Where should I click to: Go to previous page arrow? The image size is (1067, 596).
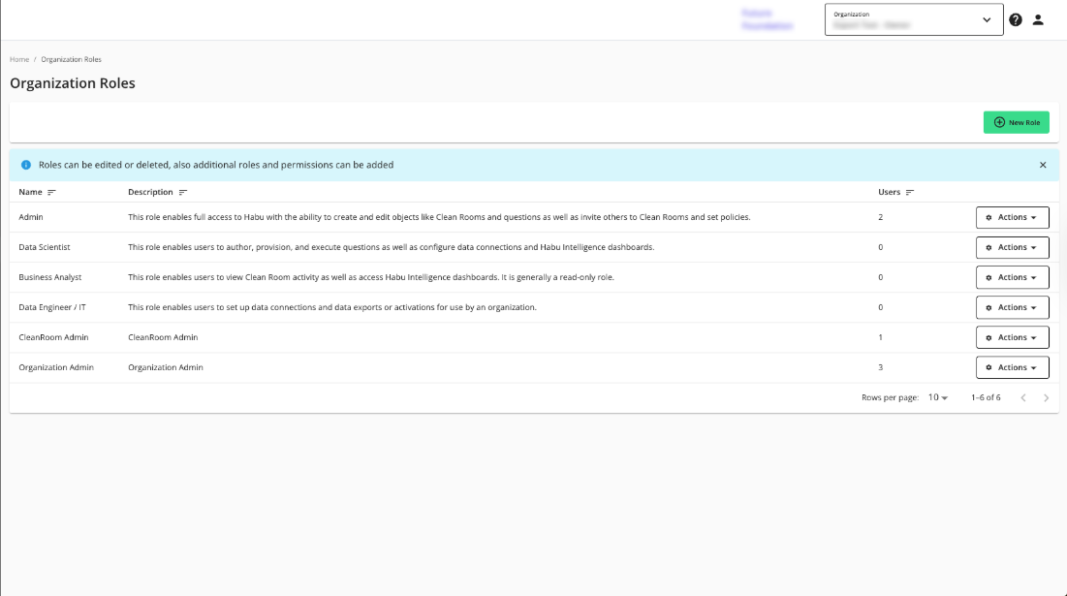[1023, 398]
